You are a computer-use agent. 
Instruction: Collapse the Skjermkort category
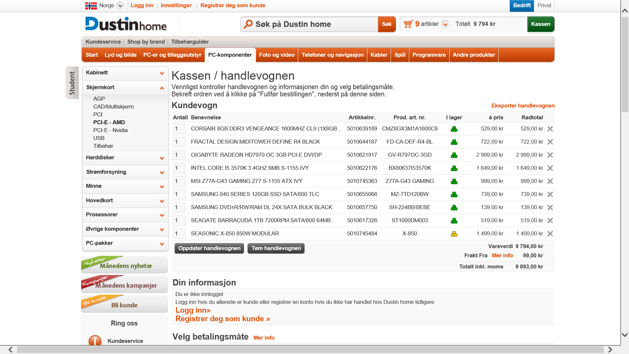(162, 88)
